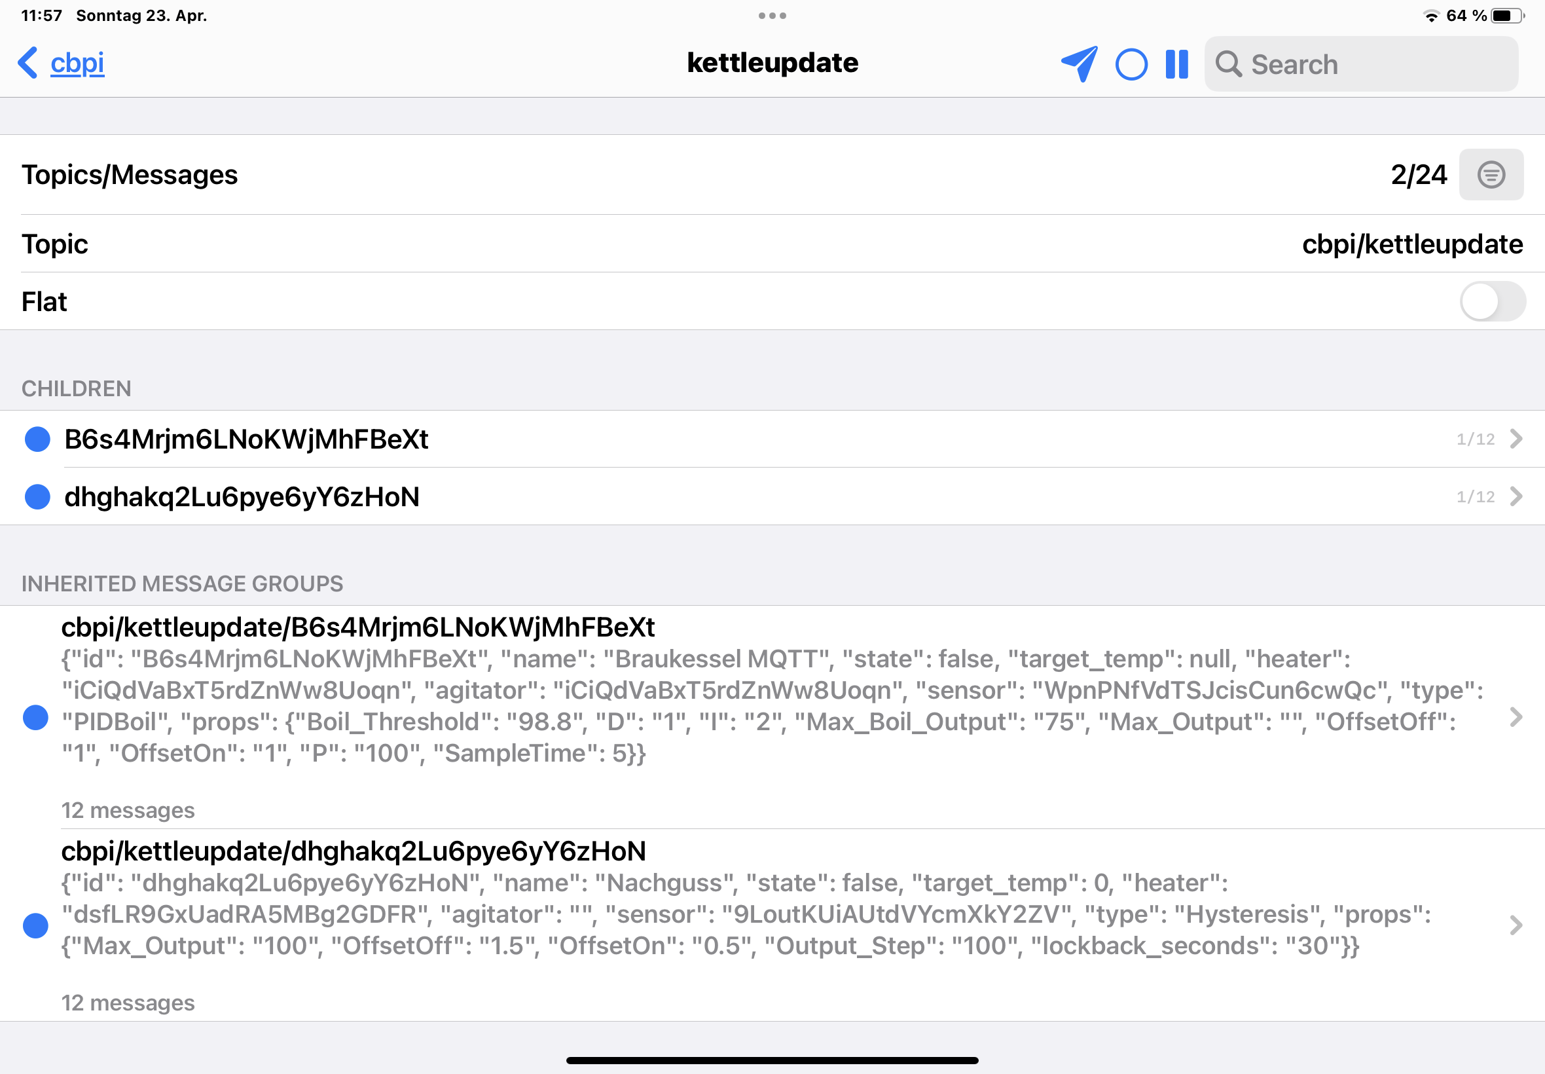
Task: Tap the three-dot multitasking indicator at top
Action: click(x=772, y=16)
